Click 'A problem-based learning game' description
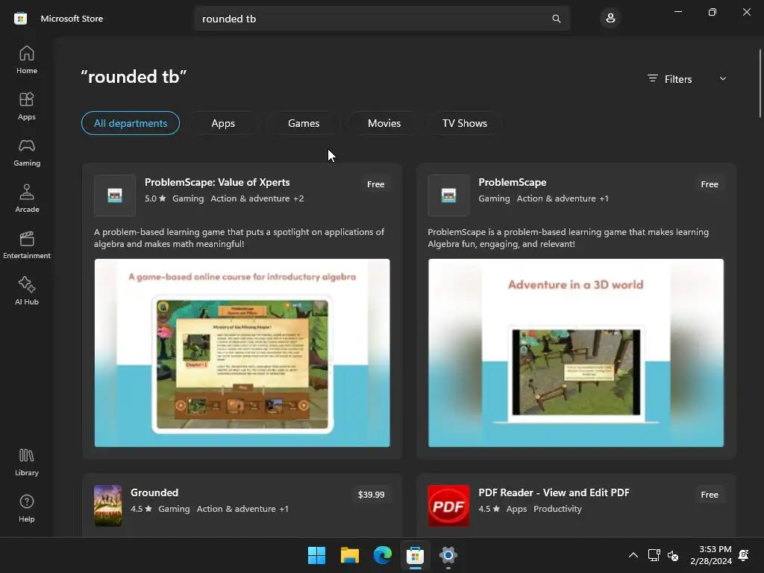Image resolution: width=764 pixels, height=573 pixels. click(x=239, y=238)
